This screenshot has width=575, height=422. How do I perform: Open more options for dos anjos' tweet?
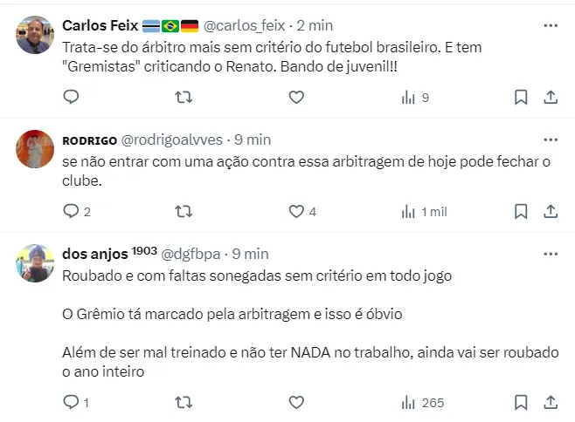(x=551, y=254)
